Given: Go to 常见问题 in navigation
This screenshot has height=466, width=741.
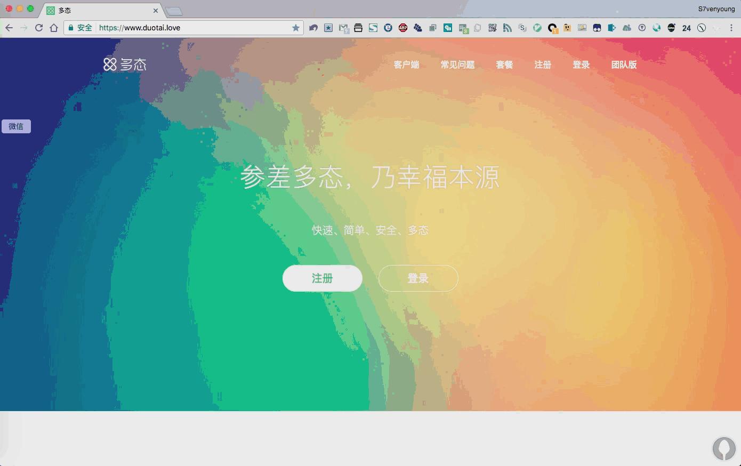Looking at the screenshot, I should tap(457, 65).
